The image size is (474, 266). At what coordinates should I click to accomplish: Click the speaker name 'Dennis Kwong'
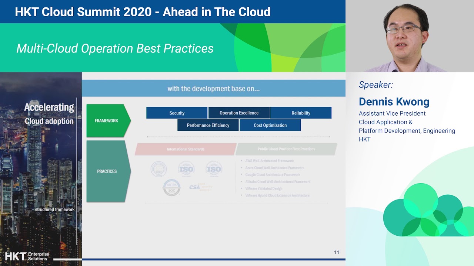click(394, 102)
